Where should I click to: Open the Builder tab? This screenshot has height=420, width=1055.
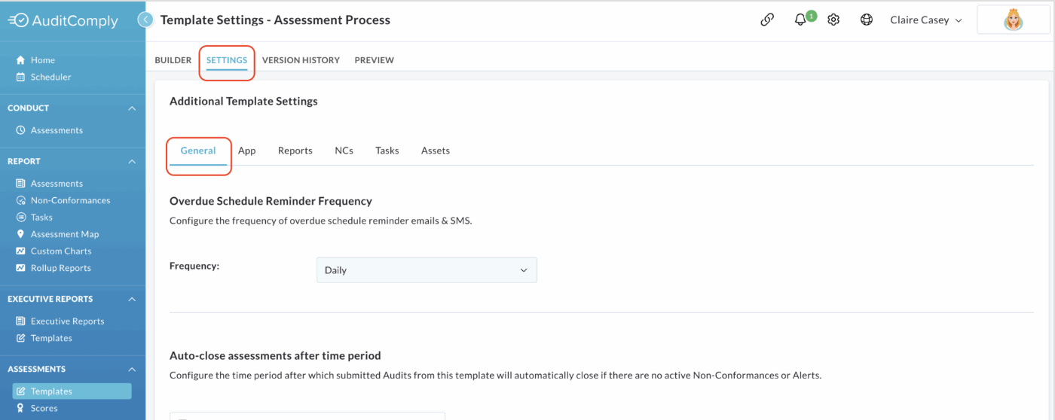[x=173, y=60]
